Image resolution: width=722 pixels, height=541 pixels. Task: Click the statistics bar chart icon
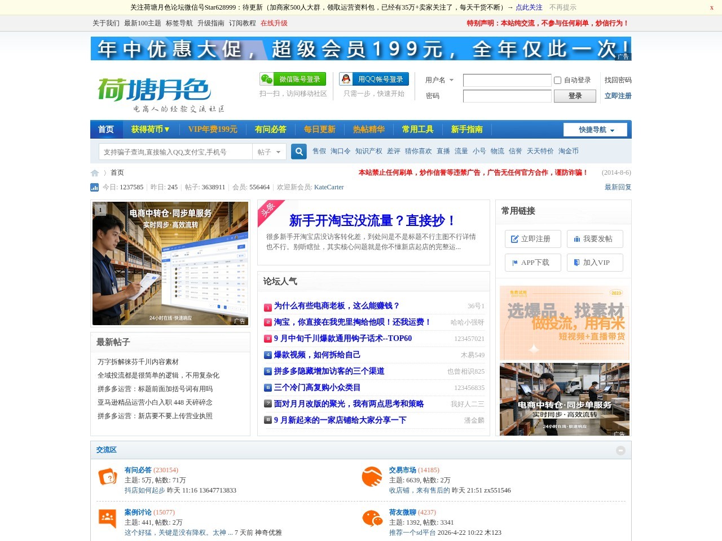point(94,187)
